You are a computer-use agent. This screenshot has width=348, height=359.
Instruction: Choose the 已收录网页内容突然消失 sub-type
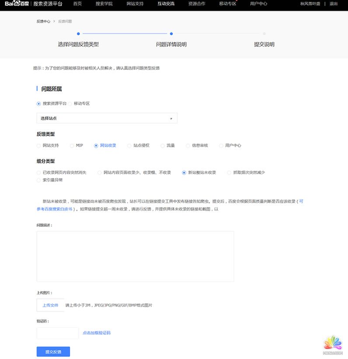(39, 173)
